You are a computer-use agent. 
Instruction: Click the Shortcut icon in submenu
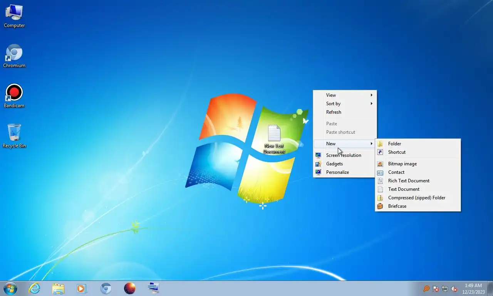click(x=380, y=152)
